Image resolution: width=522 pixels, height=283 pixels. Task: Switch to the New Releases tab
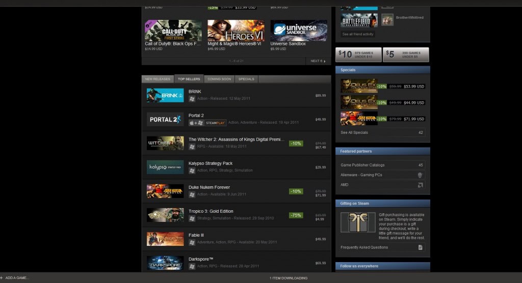pyautogui.click(x=158, y=79)
